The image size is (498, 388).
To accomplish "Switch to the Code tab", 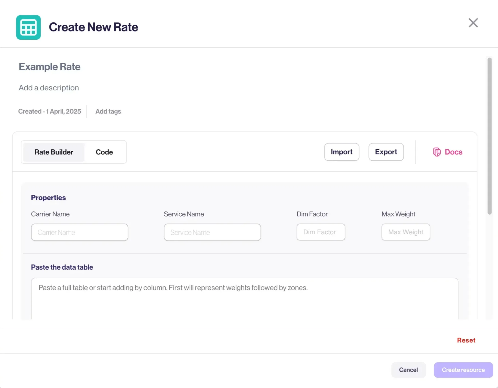I will [104, 152].
